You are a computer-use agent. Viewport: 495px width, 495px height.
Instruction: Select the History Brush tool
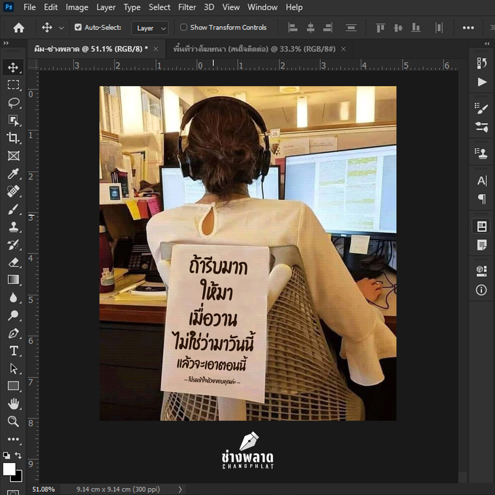tap(13, 245)
